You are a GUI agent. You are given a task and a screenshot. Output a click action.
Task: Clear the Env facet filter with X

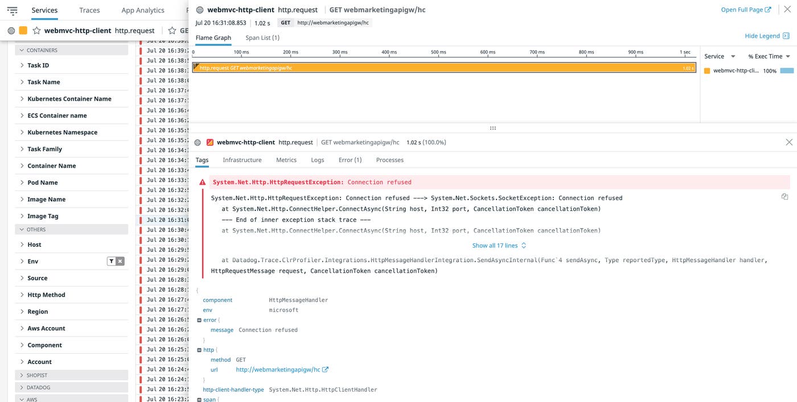(x=120, y=262)
